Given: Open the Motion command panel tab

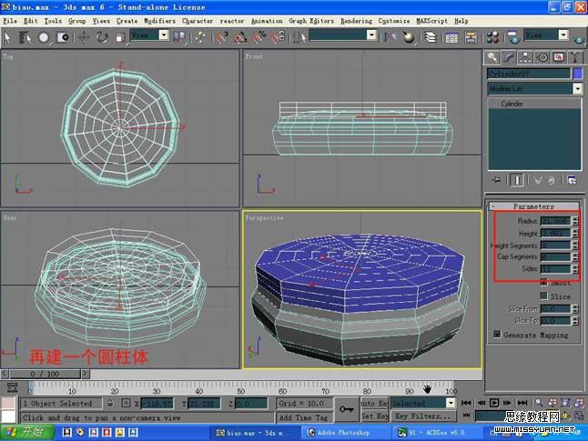Looking at the screenshot, I should (542, 57).
